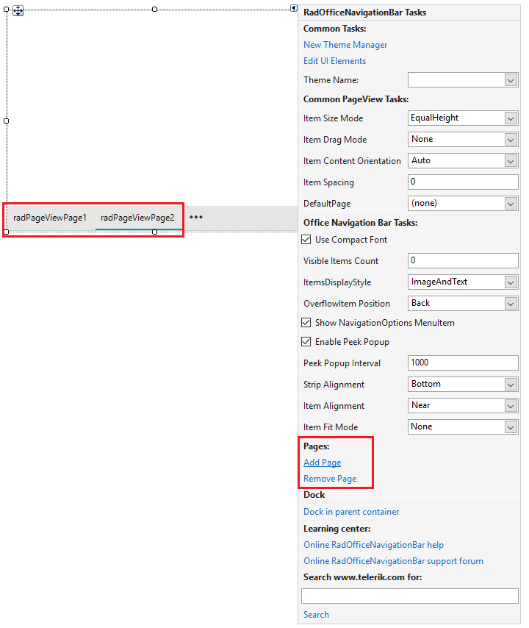The height and width of the screenshot is (628, 529).
Task: Click the Office Navigation Bar Tasks heading
Action: (x=360, y=223)
